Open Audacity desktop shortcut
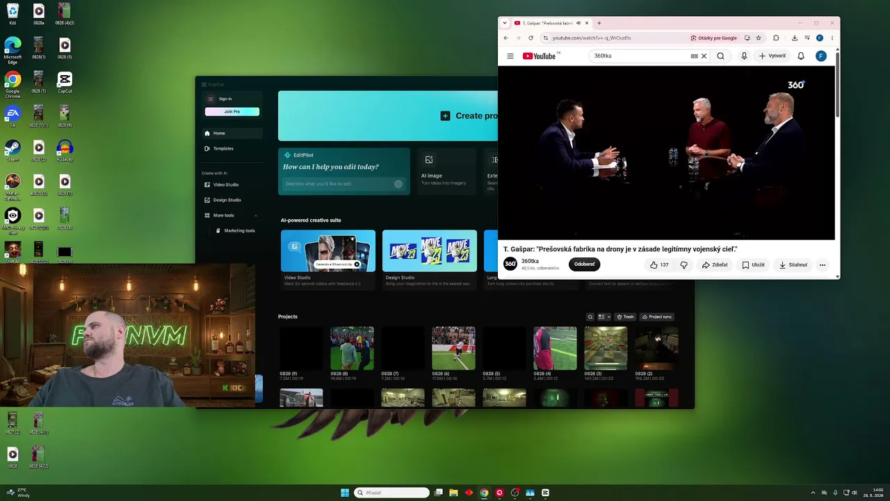Image resolution: width=890 pixels, height=501 pixels. (65, 150)
